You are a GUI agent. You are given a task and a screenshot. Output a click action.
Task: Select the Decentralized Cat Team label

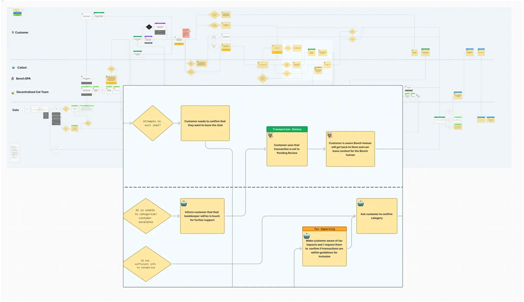point(32,92)
